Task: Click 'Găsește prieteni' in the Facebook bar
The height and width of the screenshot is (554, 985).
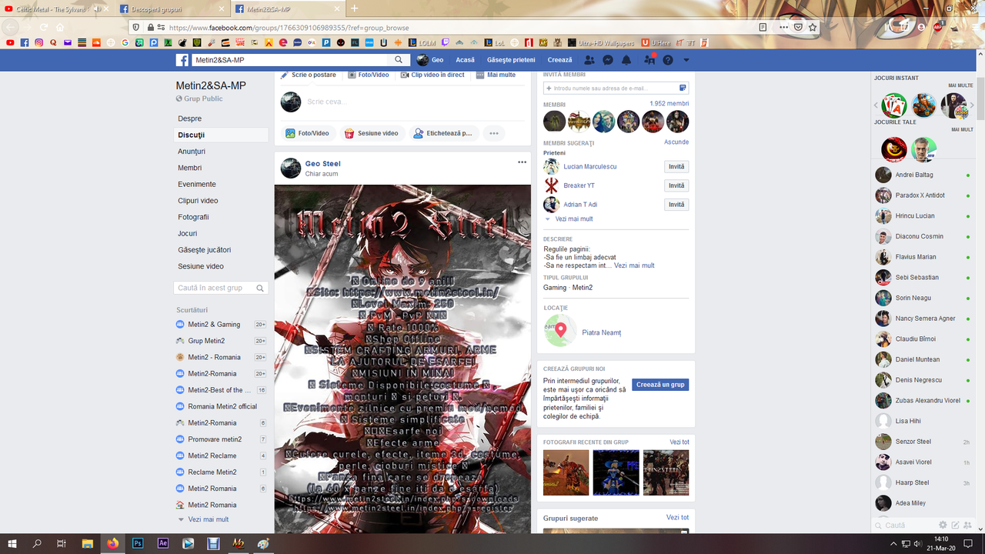Action: click(x=511, y=60)
